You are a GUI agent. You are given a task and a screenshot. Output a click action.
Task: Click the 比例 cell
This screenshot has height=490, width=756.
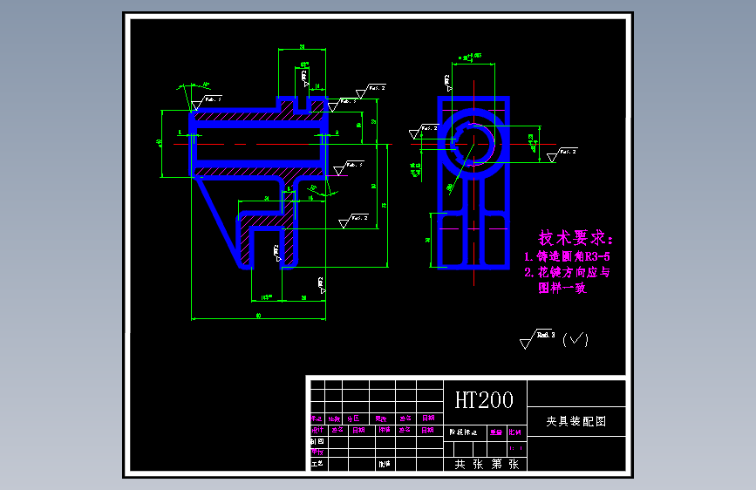coord(515,432)
